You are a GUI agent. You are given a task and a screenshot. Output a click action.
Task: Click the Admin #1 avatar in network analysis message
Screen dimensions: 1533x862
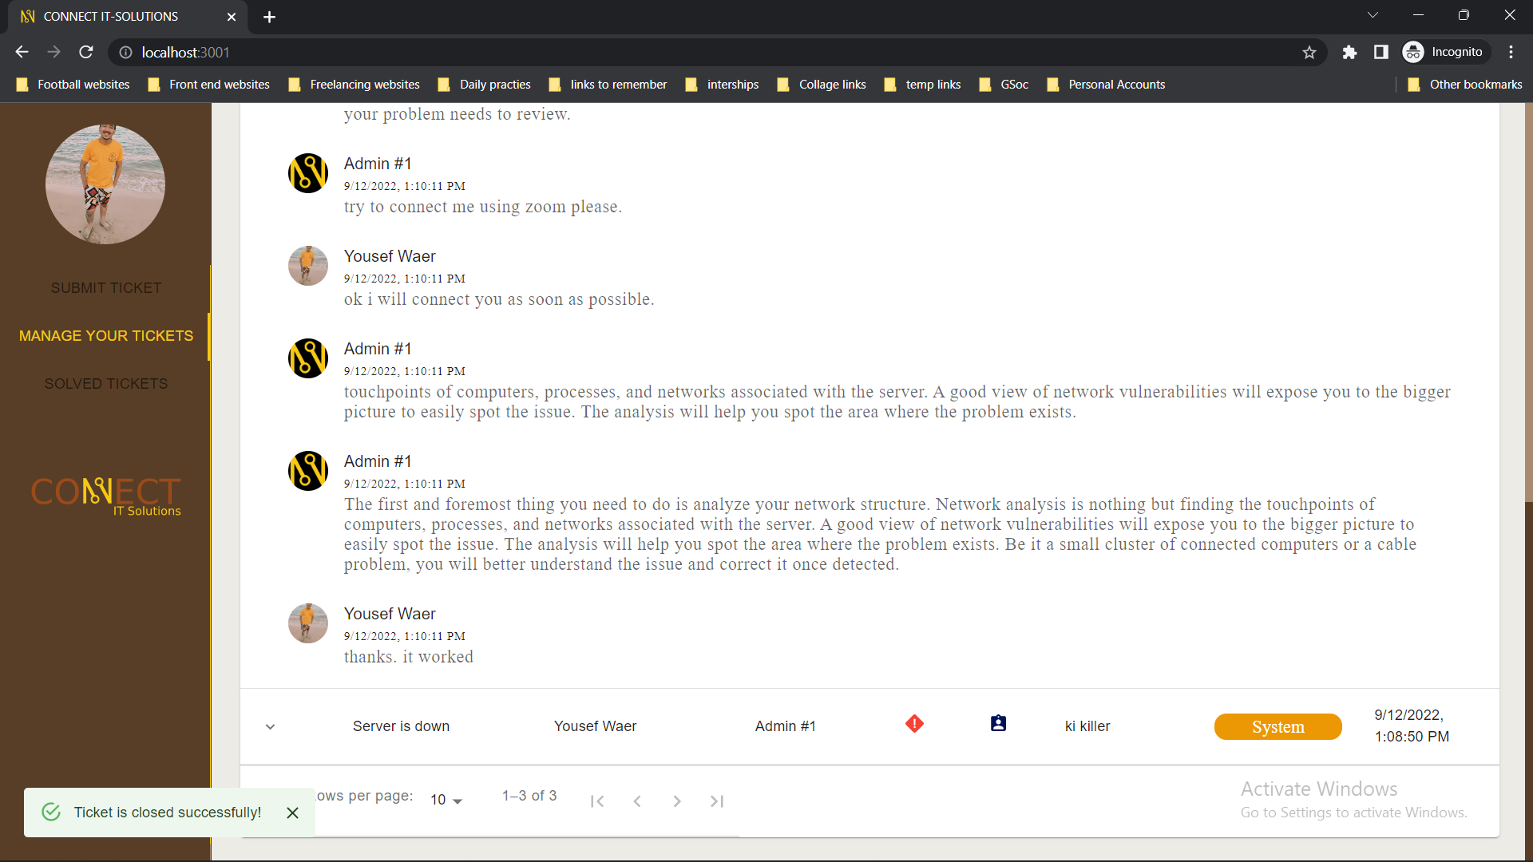click(307, 469)
